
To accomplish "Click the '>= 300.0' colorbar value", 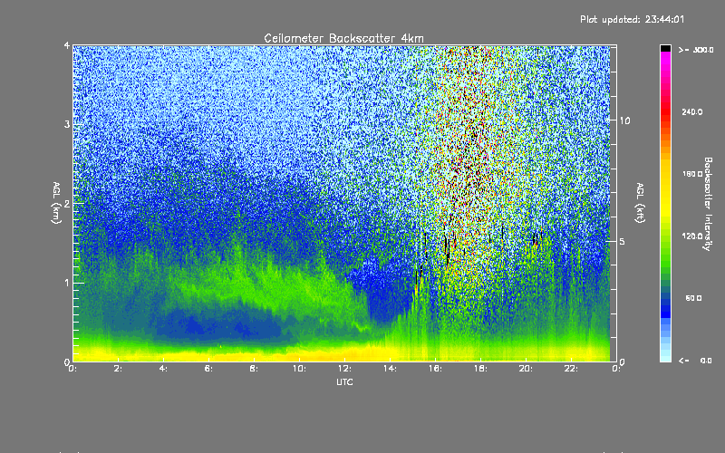I will tap(696, 50).
